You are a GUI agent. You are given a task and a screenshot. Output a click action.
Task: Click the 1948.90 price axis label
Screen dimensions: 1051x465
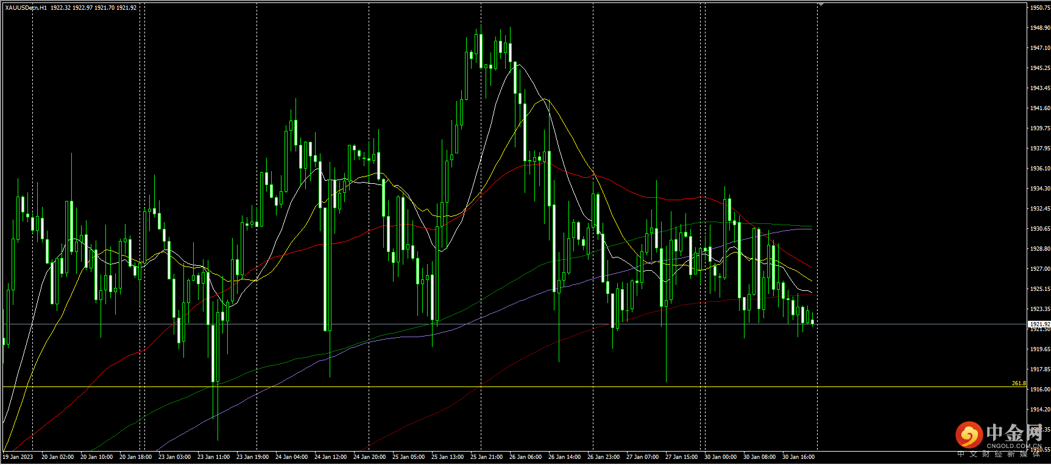pos(1040,28)
